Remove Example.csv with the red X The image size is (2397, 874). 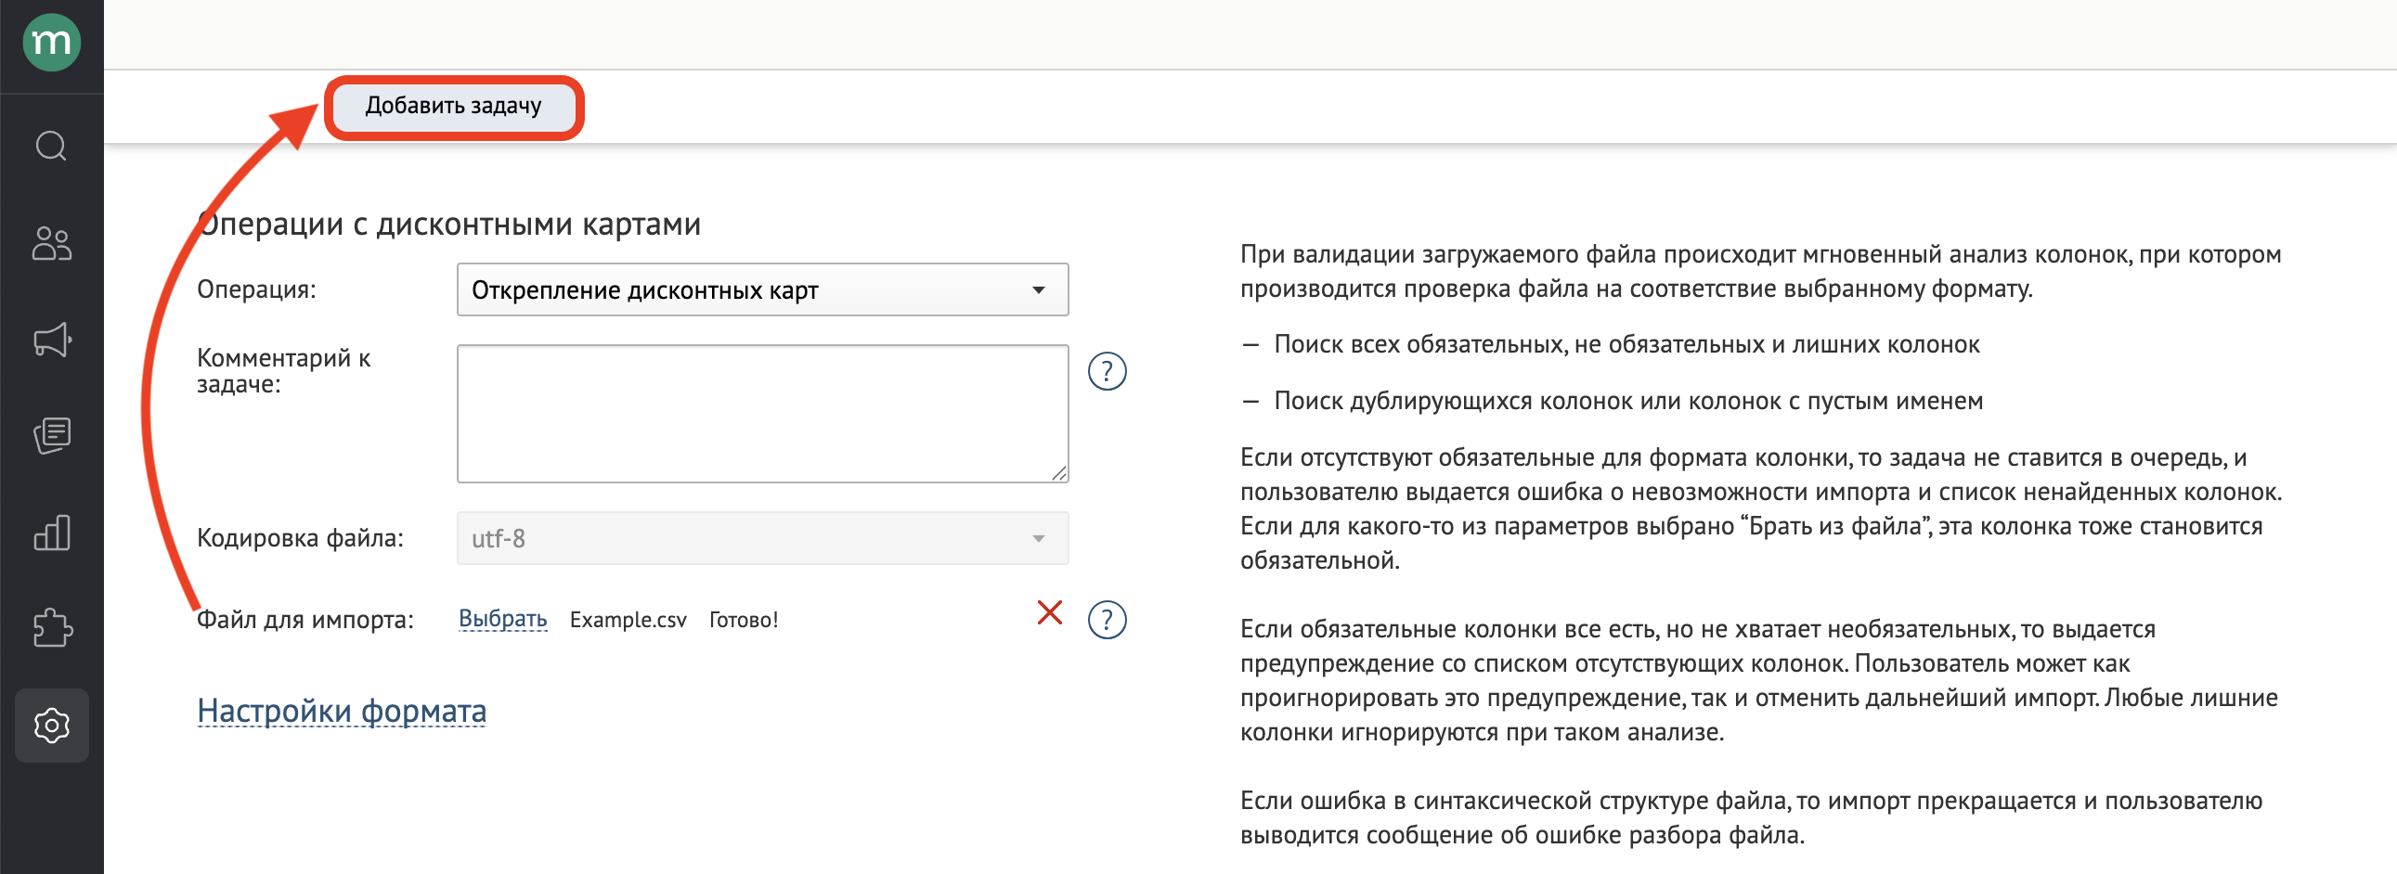coord(1049,613)
